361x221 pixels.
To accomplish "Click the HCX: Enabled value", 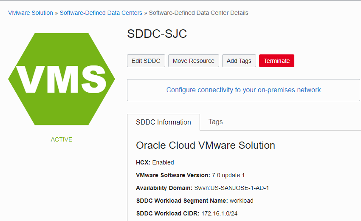I will pyautogui.click(x=163, y=162).
